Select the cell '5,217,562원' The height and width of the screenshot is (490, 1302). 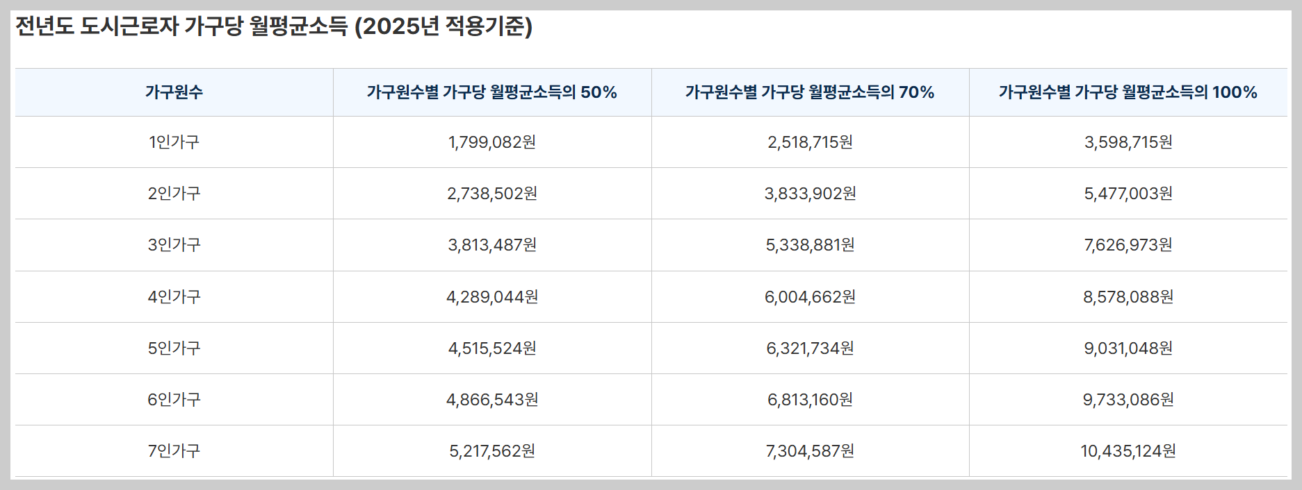pos(492,451)
